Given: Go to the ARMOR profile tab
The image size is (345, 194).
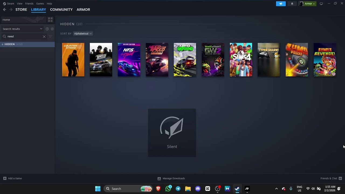Looking at the screenshot, I should [83, 9].
